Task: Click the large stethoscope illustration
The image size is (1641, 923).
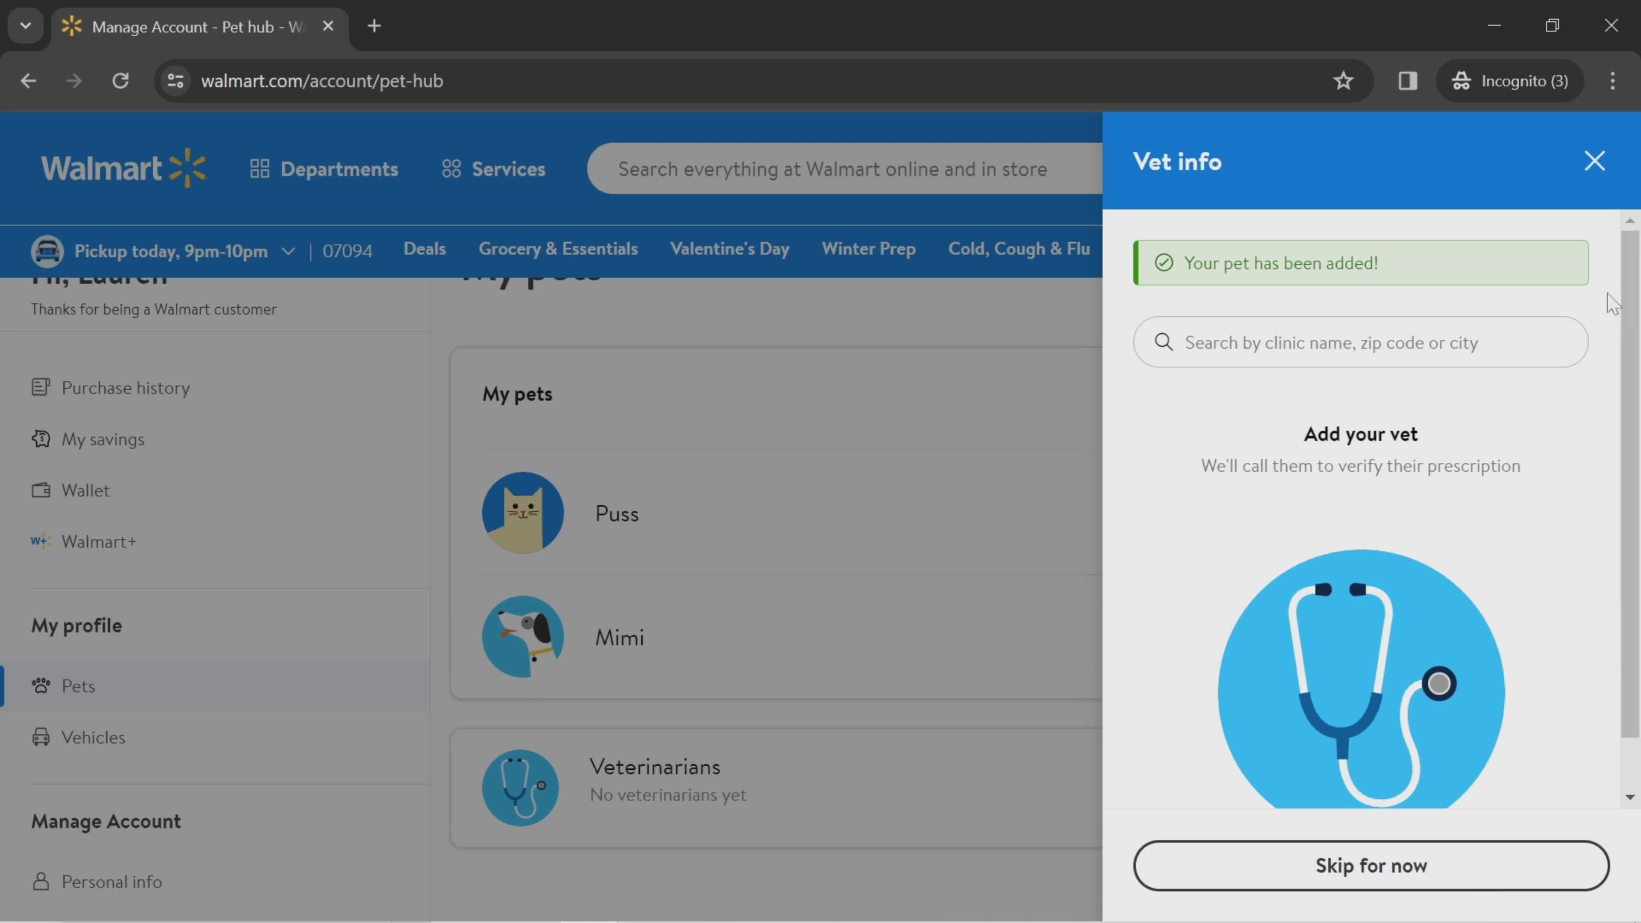Action: [1361, 679]
